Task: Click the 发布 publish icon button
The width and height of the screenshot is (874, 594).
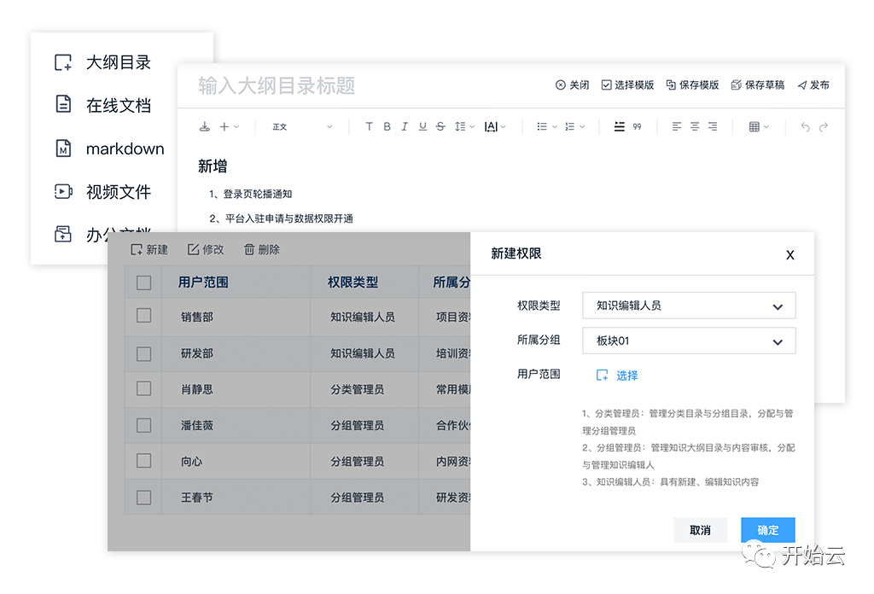Action: [x=813, y=85]
